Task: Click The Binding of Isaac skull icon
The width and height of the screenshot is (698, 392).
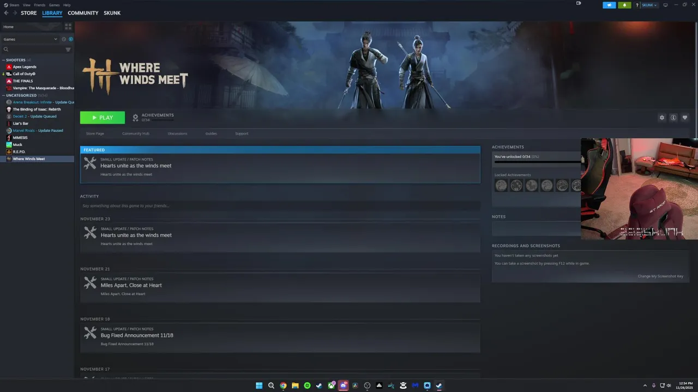Action: [x=9, y=109]
